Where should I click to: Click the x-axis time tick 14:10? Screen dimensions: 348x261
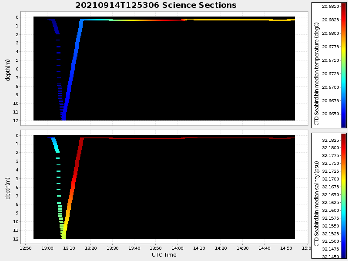tap(199, 248)
